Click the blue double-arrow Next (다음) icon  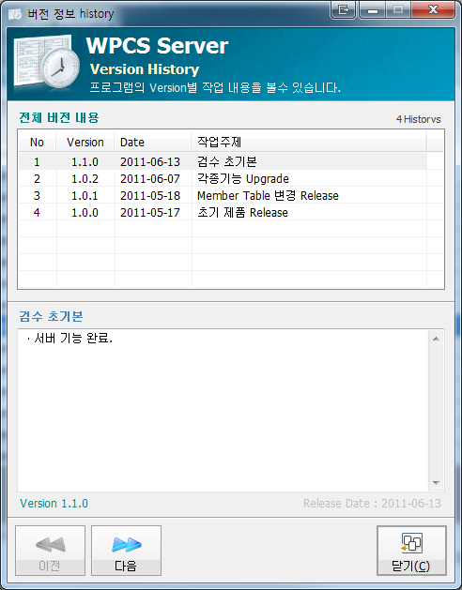tap(127, 544)
